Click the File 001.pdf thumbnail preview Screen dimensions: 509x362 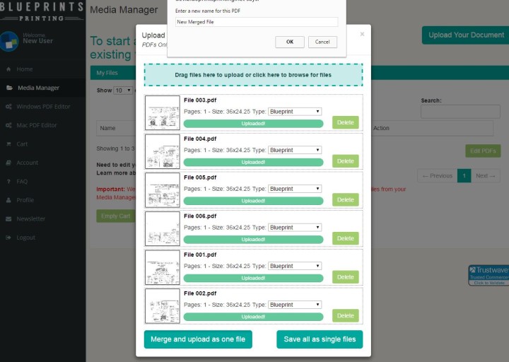(163, 267)
